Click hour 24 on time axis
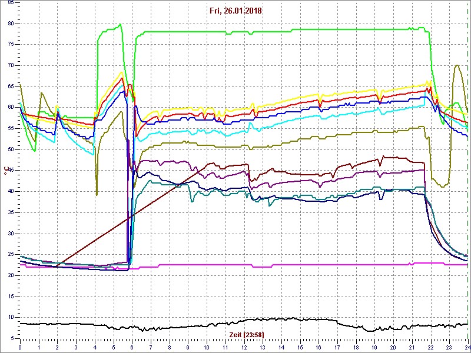 pos(467,347)
